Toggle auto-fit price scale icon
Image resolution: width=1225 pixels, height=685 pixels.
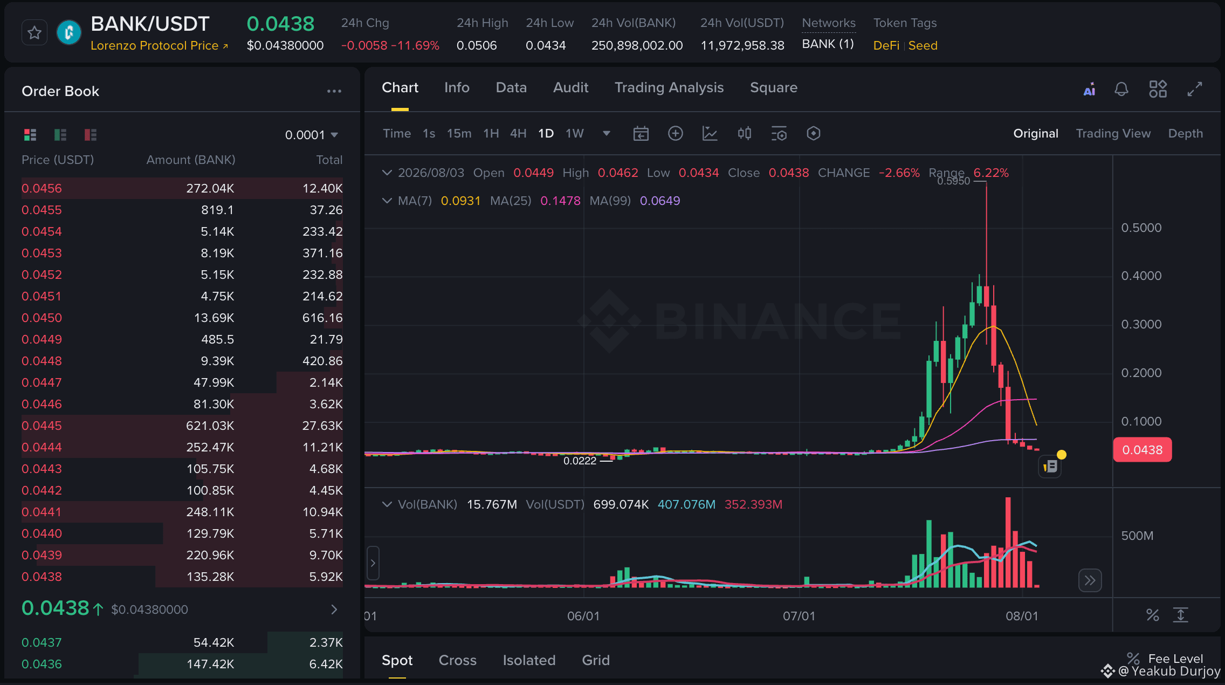(1181, 615)
